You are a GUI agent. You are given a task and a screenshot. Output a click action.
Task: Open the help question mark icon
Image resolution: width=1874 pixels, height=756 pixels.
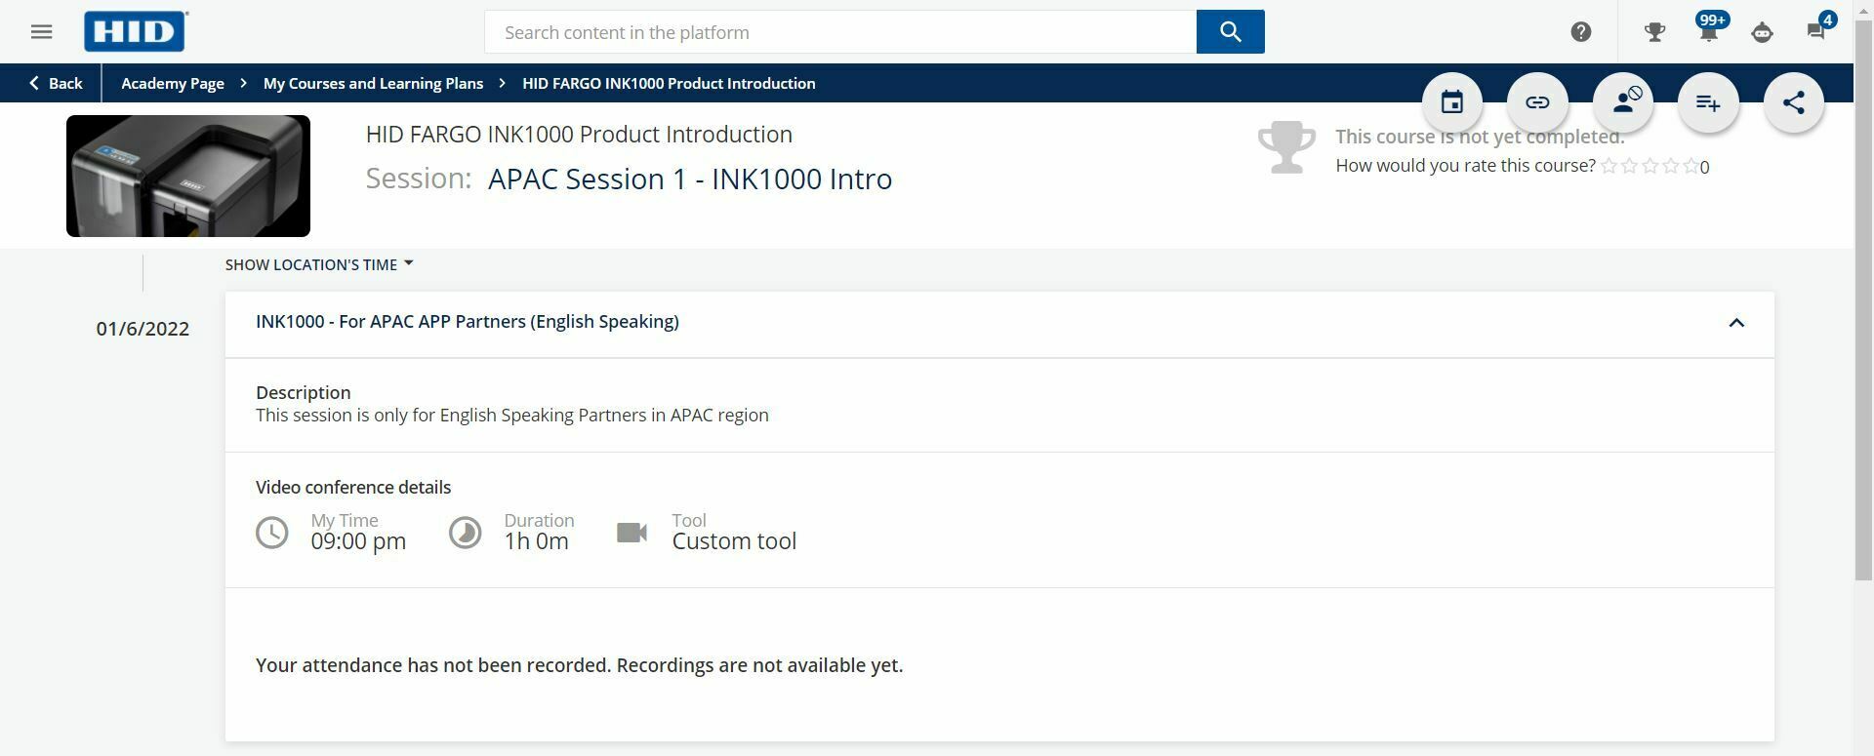(x=1581, y=32)
